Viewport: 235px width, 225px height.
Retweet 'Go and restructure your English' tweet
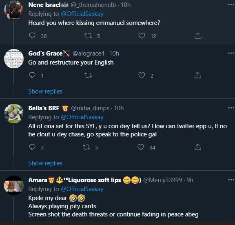(x=88, y=75)
